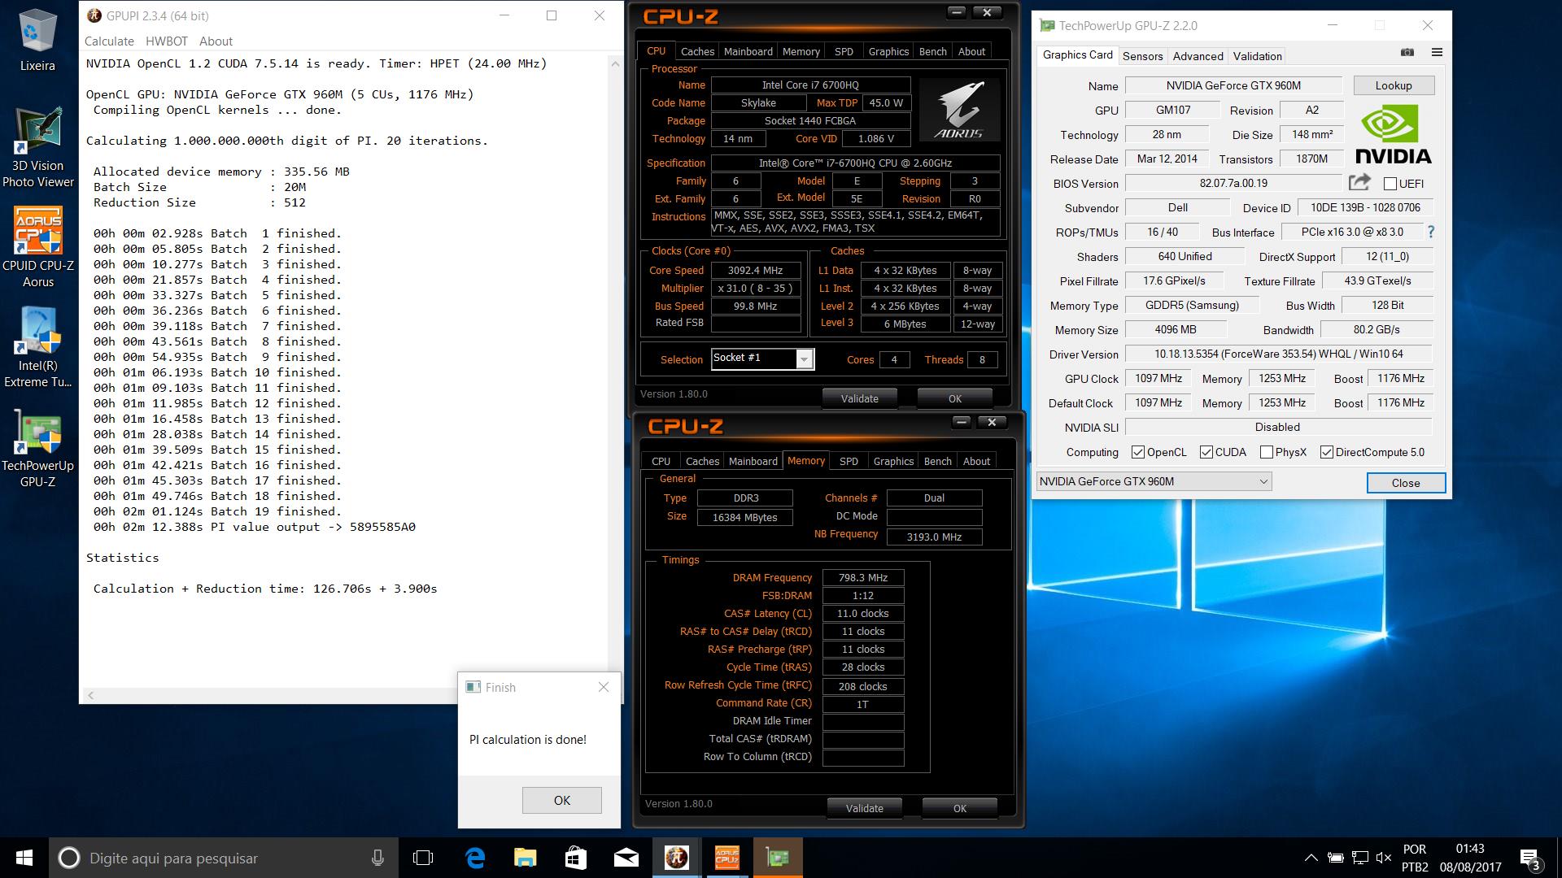Close the Finish dialog with X
1562x878 pixels.
coord(604,687)
